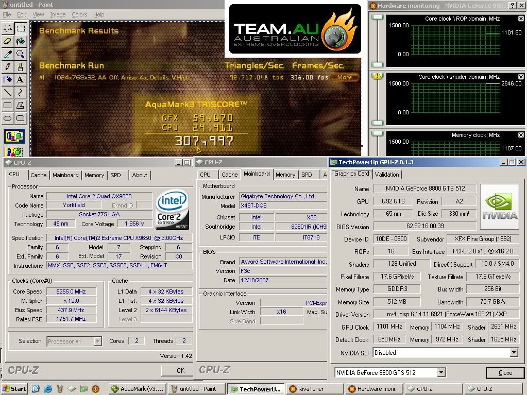
Task: Switch to Hardware monitoring taskbar button
Action: (375, 389)
